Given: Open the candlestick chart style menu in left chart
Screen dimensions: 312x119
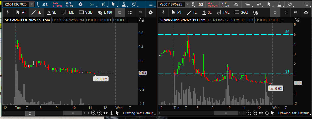Looking at the screenshot, I should point(104,4).
